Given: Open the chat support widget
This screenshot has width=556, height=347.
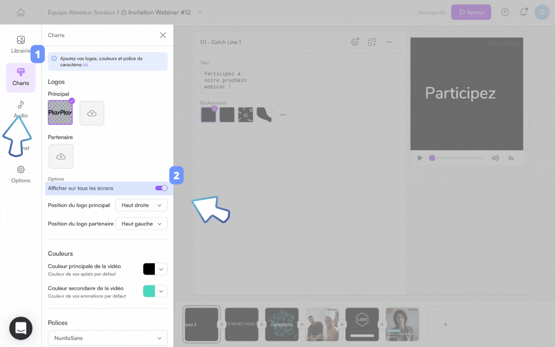Looking at the screenshot, I should 21,328.
